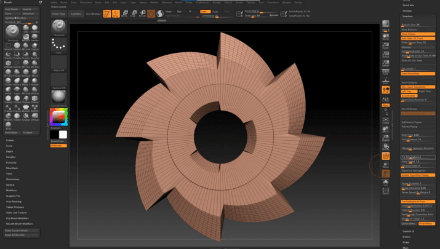Click Live Boolean button
This screenshot has width=440, height=249.
93,14
